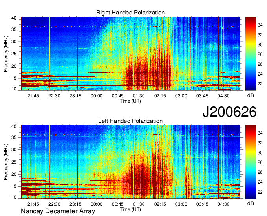Click 'dB' unit label below Right Handed colorbar

coord(251,95)
